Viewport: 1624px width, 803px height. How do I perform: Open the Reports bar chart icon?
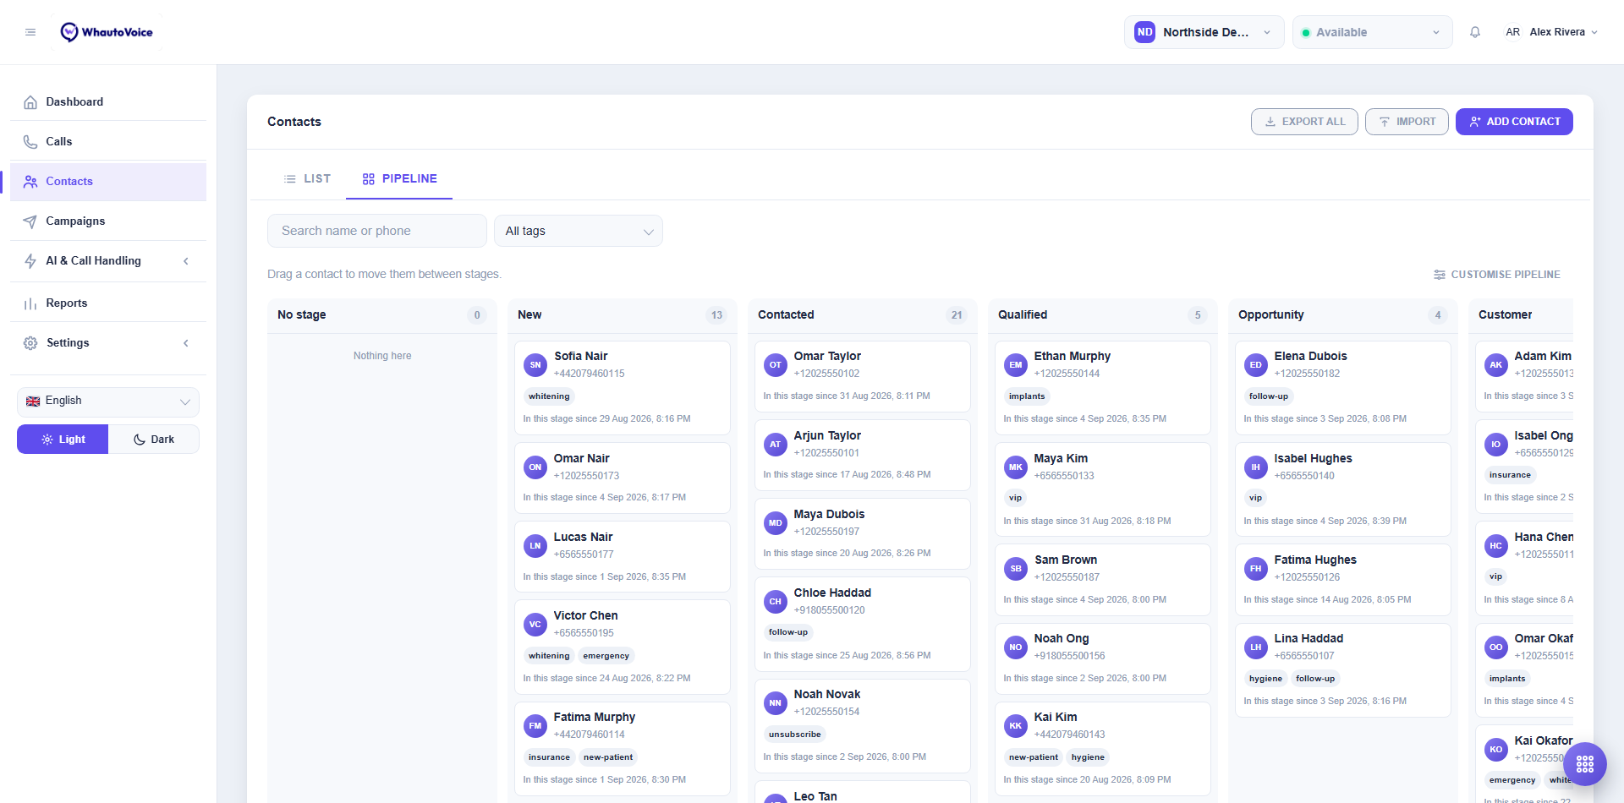pyautogui.click(x=30, y=303)
